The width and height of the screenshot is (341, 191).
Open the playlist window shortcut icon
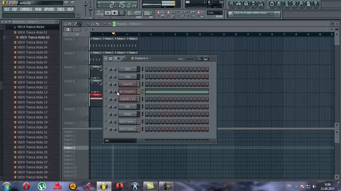click(x=231, y=4)
